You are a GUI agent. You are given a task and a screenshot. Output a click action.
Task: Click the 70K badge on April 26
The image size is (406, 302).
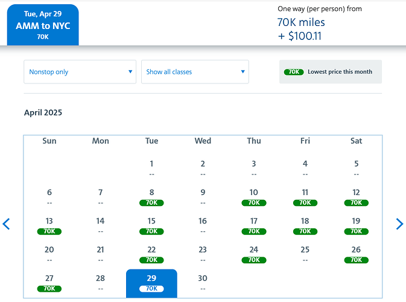point(357,260)
